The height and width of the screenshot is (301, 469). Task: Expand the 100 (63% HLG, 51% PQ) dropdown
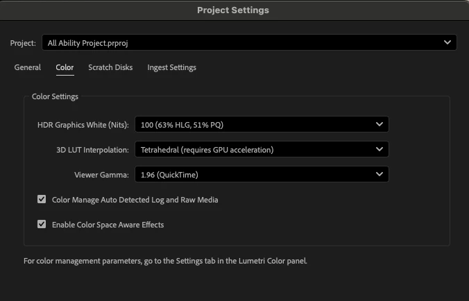click(x=257, y=125)
